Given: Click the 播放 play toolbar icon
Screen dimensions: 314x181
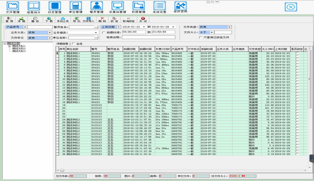Looking at the screenshot, I should [x=35, y=20].
